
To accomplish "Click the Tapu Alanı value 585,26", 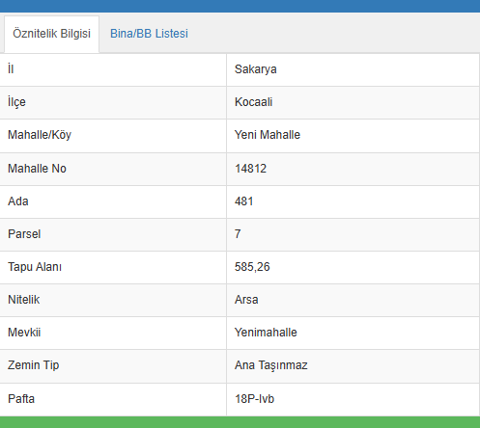I will [x=252, y=267].
